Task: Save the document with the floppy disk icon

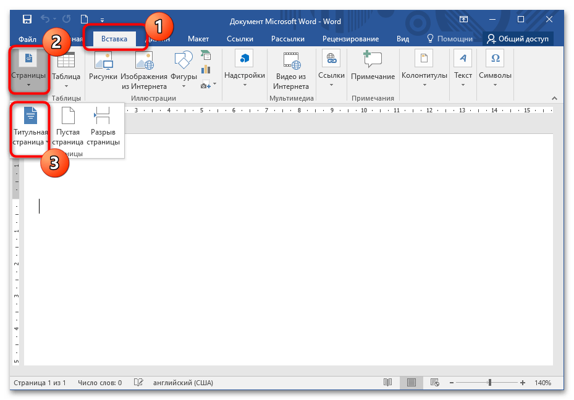Action: [27, 19]
